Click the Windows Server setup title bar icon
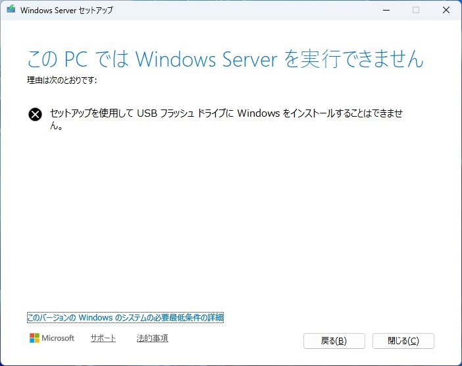The image size is (462, 366). [x=11, y=10]
